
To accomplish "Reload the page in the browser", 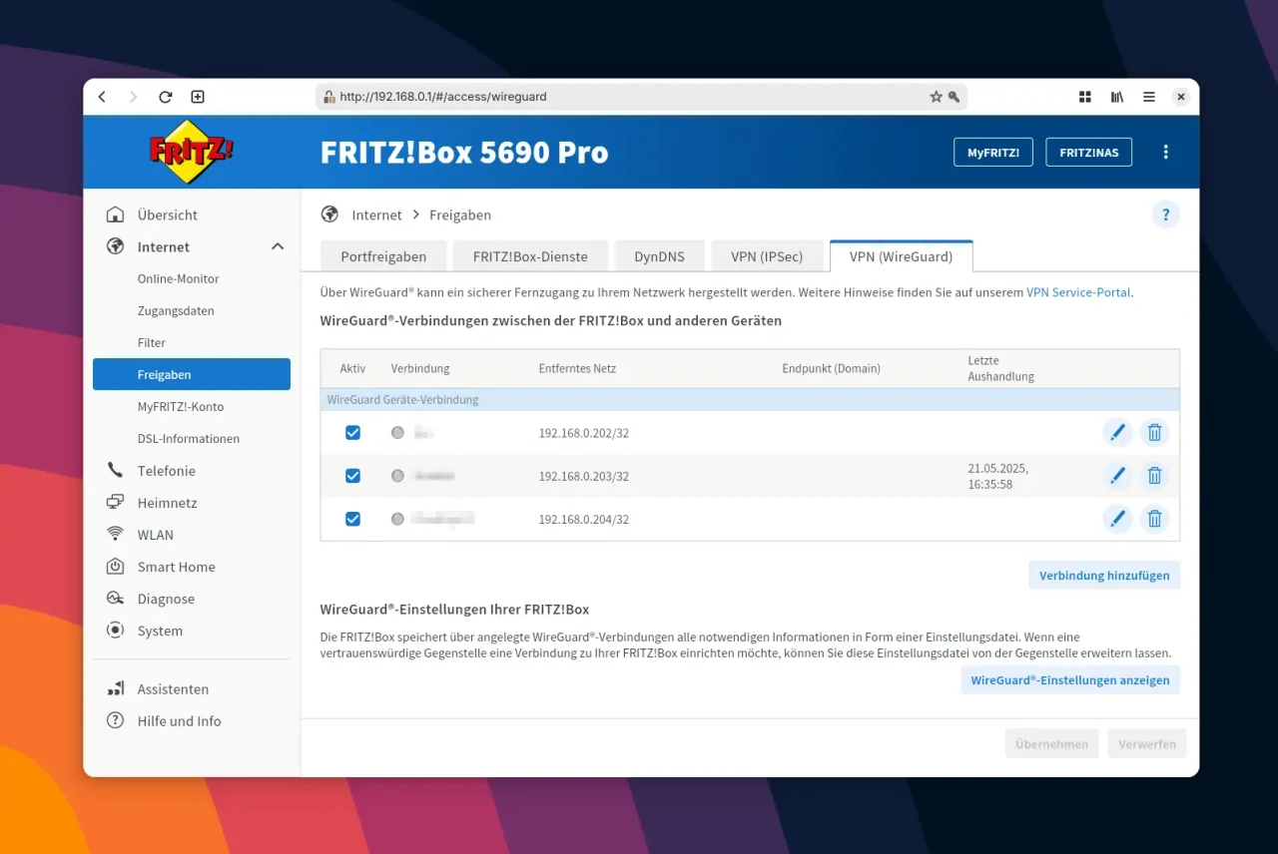I will click(x=166, y=97).
